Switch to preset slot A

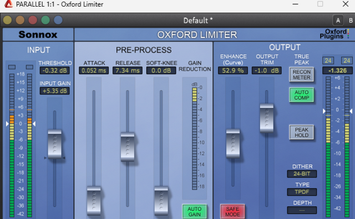(x=338, y=20)
